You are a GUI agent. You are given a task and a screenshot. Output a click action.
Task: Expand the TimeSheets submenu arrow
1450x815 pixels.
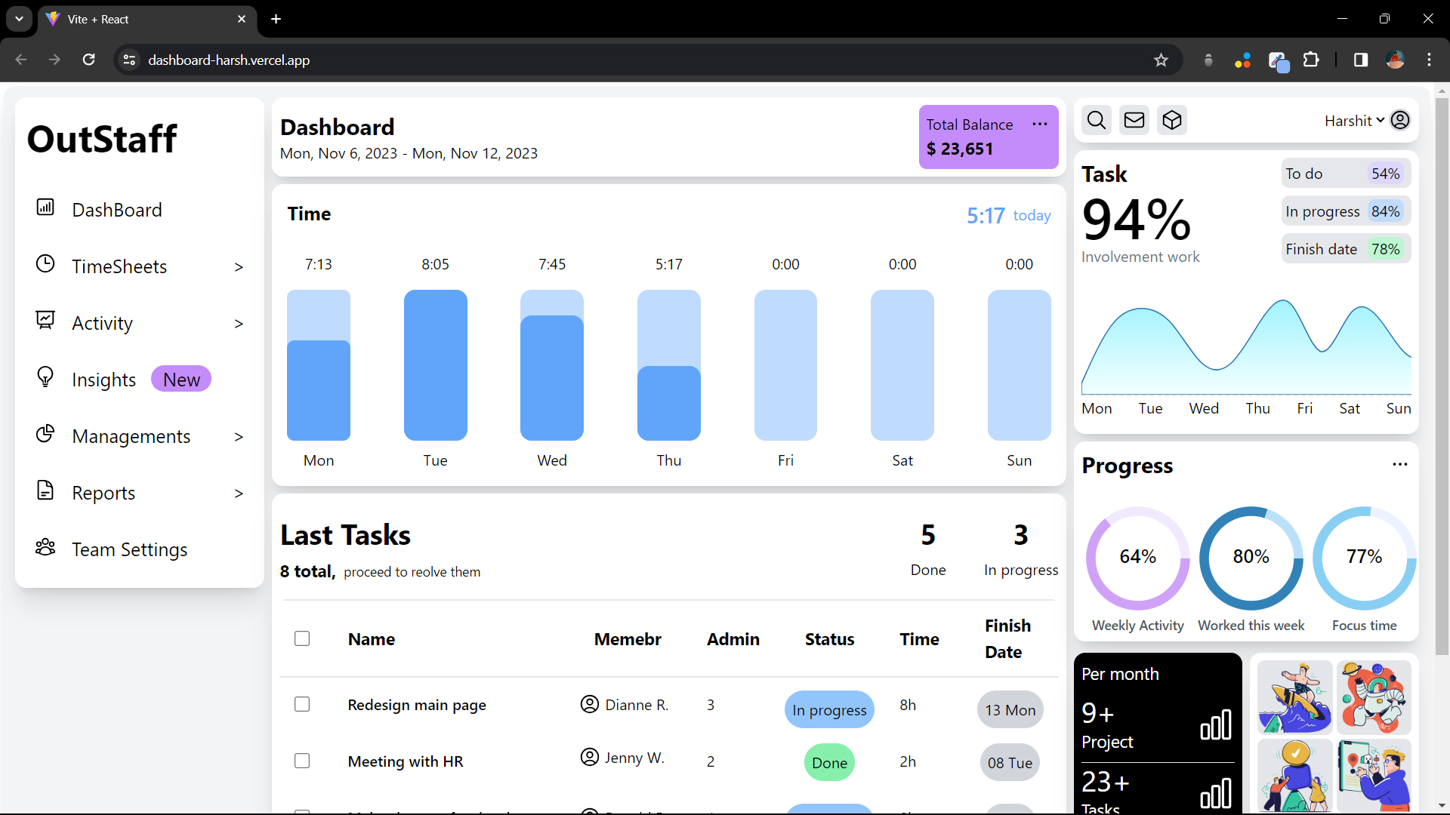(239, 267)
